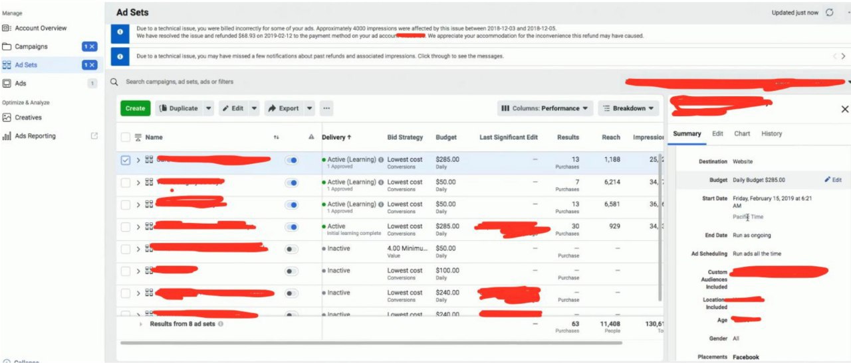Open the Columns: Performance dropdown

[x=545, y=108]
